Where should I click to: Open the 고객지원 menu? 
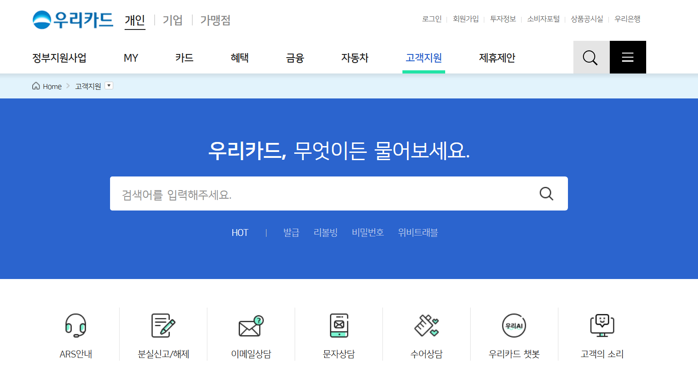(x=424, y=58)
